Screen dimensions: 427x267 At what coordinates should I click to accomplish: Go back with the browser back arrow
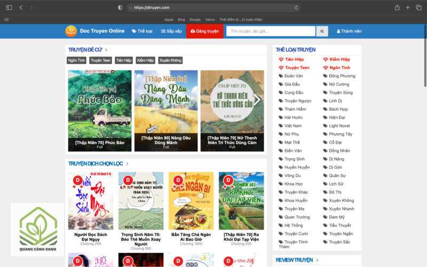click(21, 7)
